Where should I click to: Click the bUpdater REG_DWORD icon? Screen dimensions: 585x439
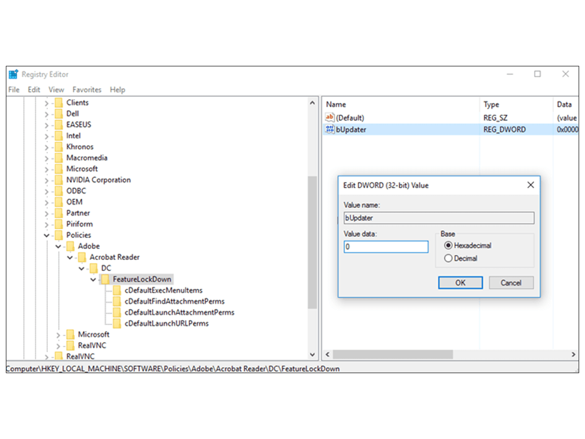[x=330, y=129]
